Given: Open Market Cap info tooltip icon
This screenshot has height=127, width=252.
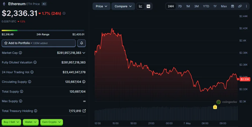Looking at the screenshot, I should (x=20, y=53).
